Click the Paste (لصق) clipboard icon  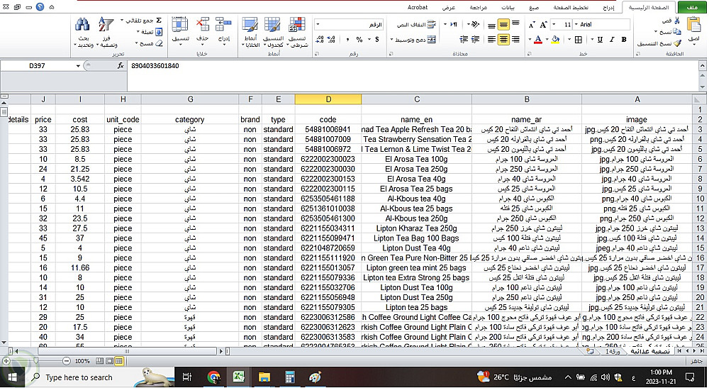(693, 25)
